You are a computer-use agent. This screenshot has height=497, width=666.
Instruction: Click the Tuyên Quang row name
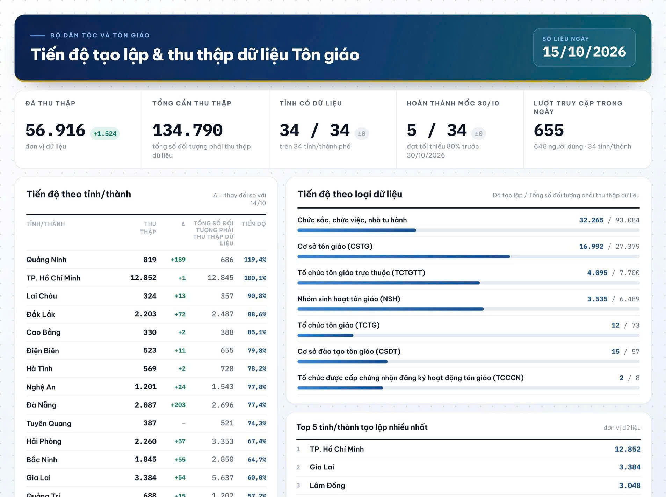(49, 423)
